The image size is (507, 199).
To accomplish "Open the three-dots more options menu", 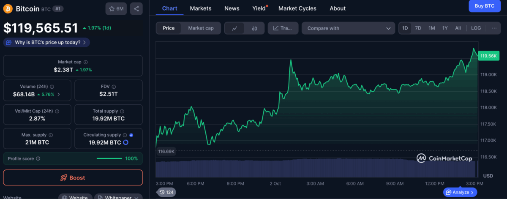I will click(x=494, y=28).
